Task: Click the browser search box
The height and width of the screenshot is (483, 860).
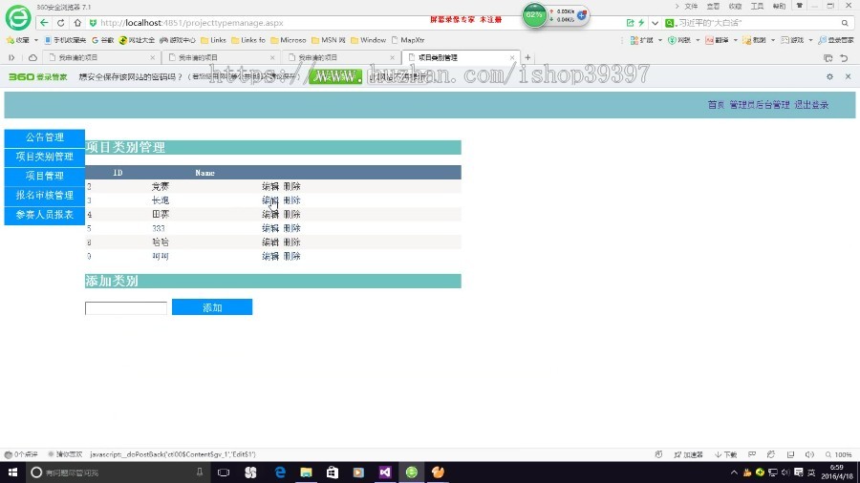Action: (758, 23)
